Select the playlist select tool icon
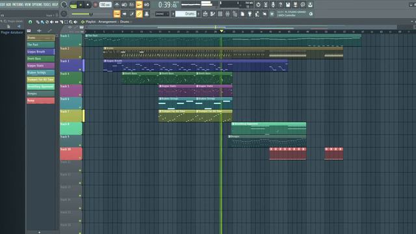The image size is (416, 234). tap(66, 21)
